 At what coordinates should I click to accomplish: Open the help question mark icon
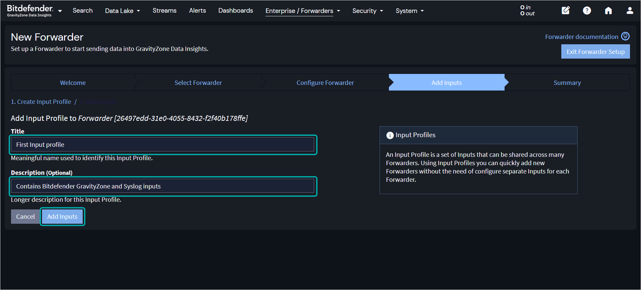[x=587, y=11]
